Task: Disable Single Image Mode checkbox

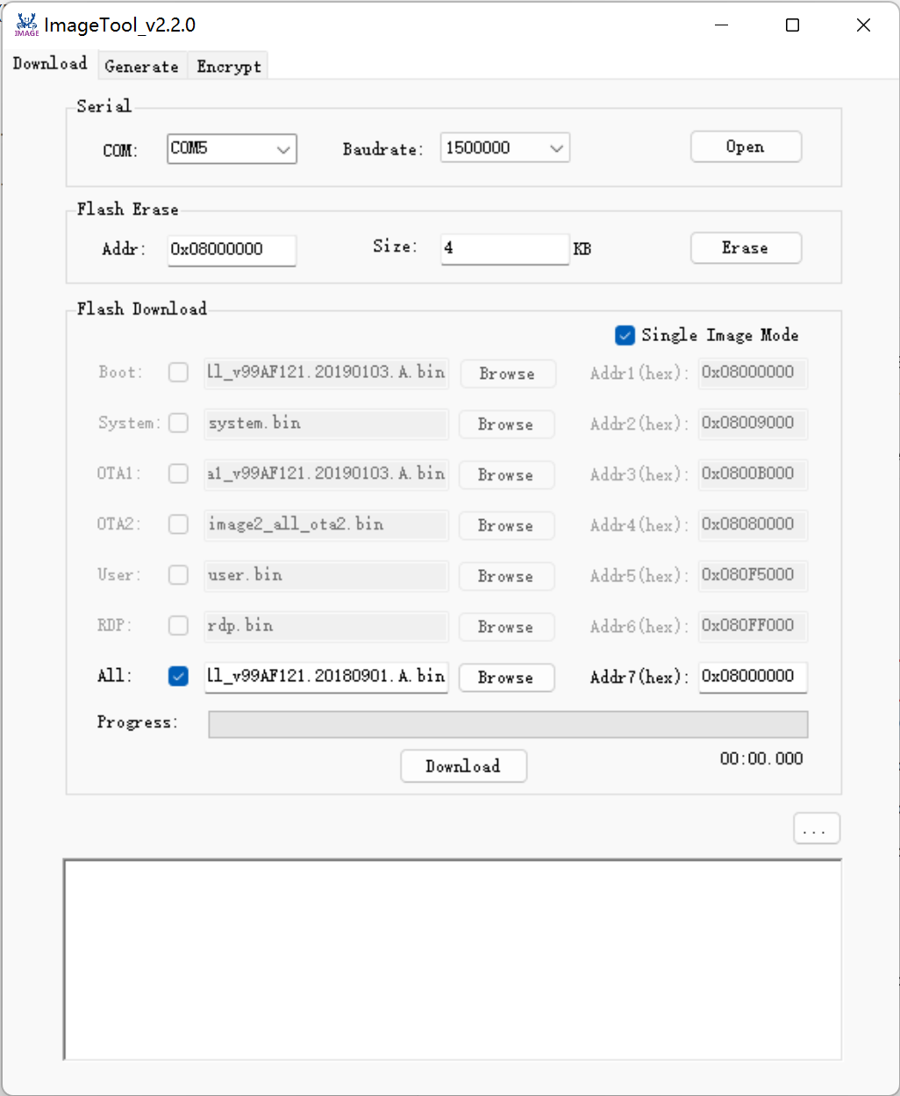Action: [x=625, y=336]
